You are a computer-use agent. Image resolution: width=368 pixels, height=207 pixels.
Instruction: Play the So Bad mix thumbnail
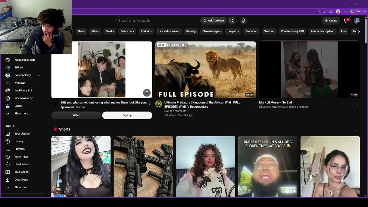(x=309, y=70)
